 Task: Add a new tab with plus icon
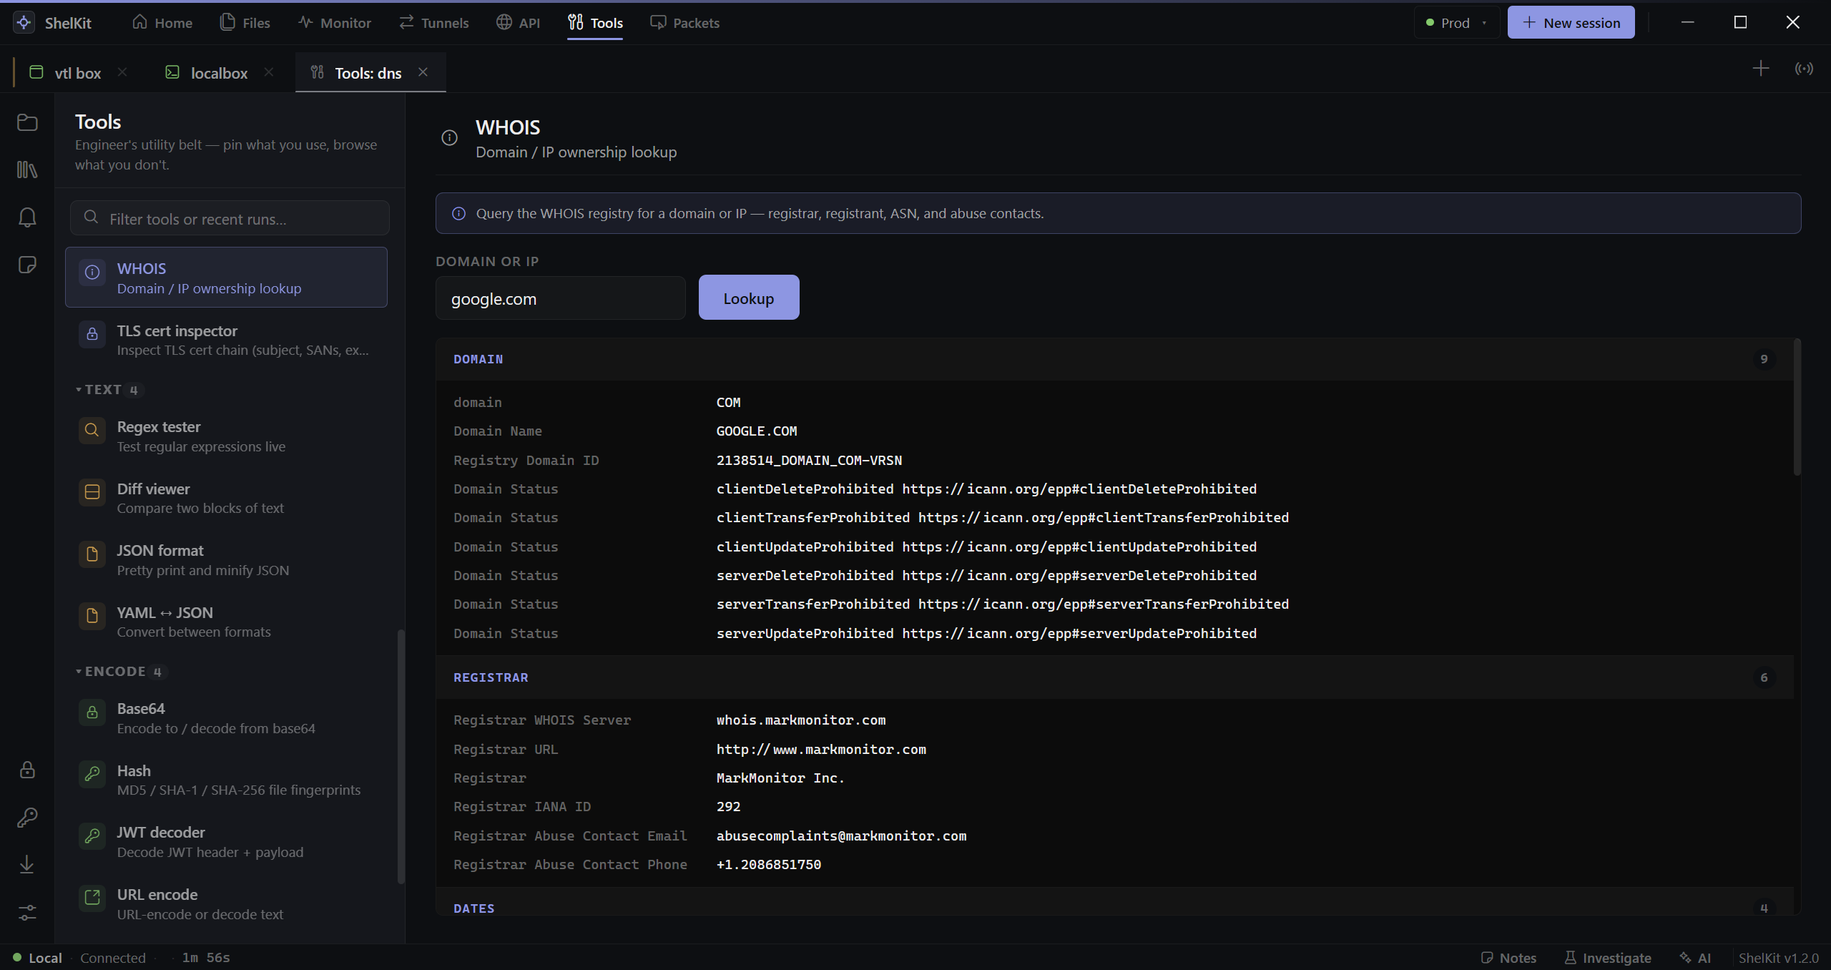(1761, 69)
